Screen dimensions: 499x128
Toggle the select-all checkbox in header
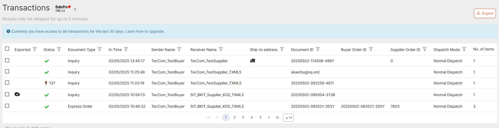[7, 49]
